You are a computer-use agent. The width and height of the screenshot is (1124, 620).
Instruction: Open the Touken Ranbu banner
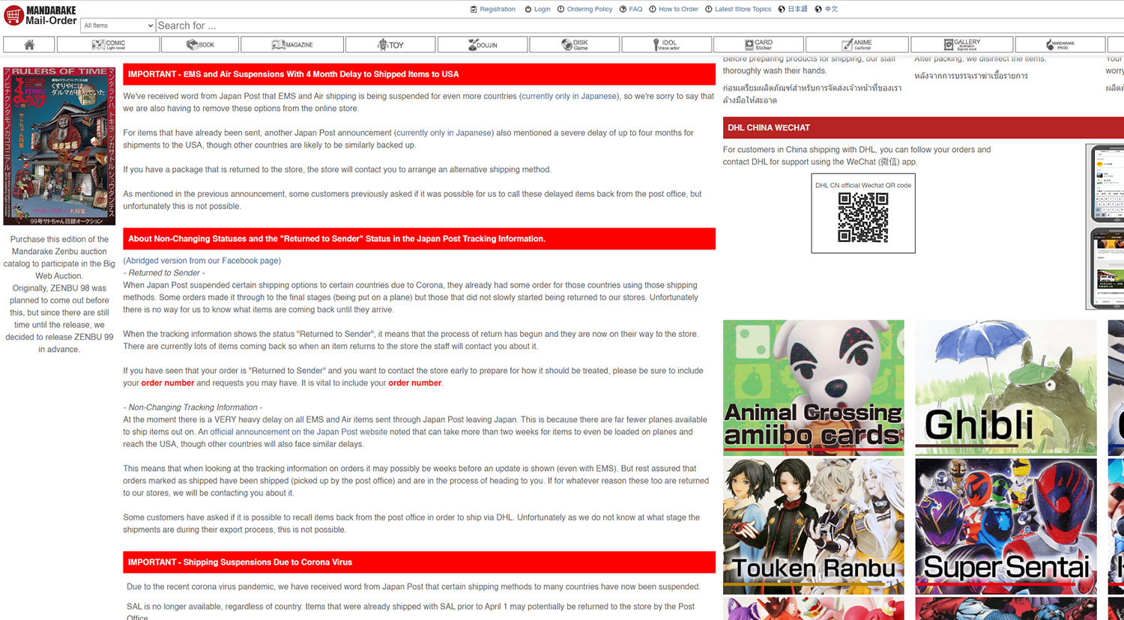pyautogui.click(x=814, y=526)
